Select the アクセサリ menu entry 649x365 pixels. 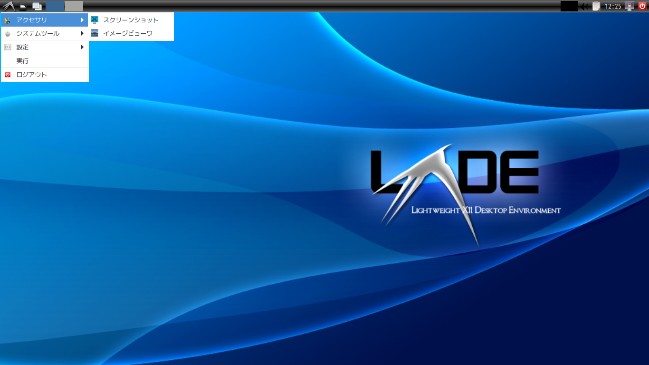tap(45, 20)
